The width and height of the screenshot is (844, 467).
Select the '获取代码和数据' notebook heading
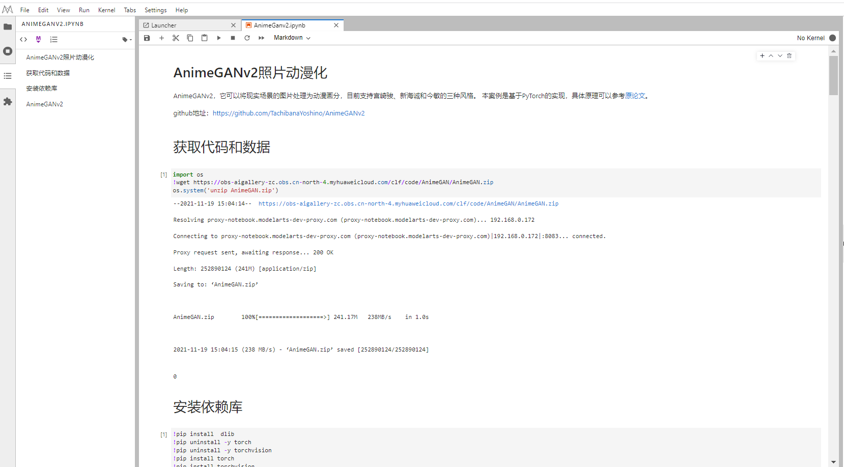click(222, 147)
